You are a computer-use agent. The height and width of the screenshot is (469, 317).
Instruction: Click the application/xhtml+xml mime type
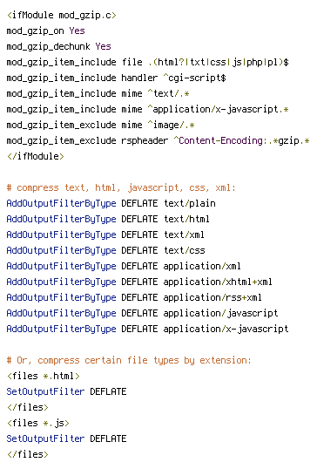pos(218,282)
